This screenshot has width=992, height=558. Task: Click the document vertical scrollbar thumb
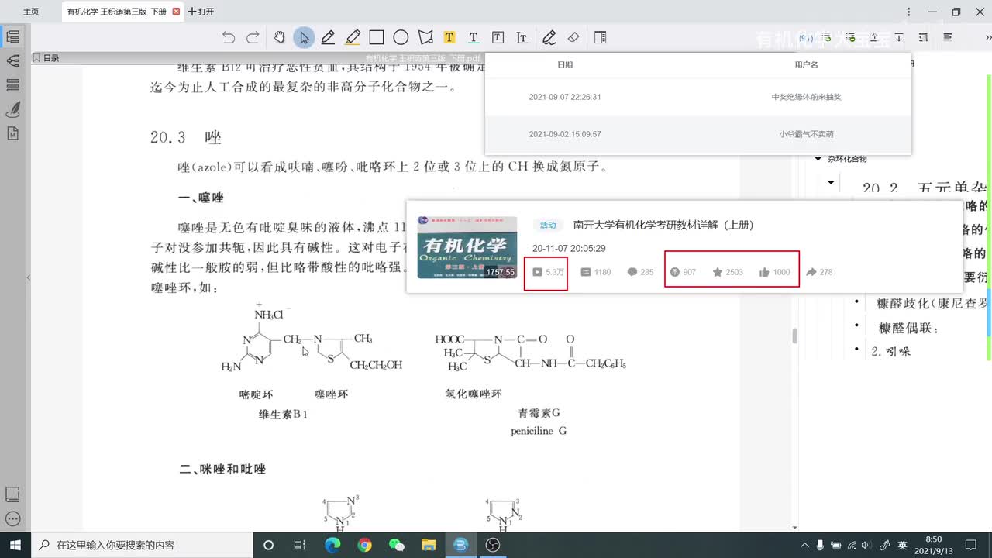[794, 336]
